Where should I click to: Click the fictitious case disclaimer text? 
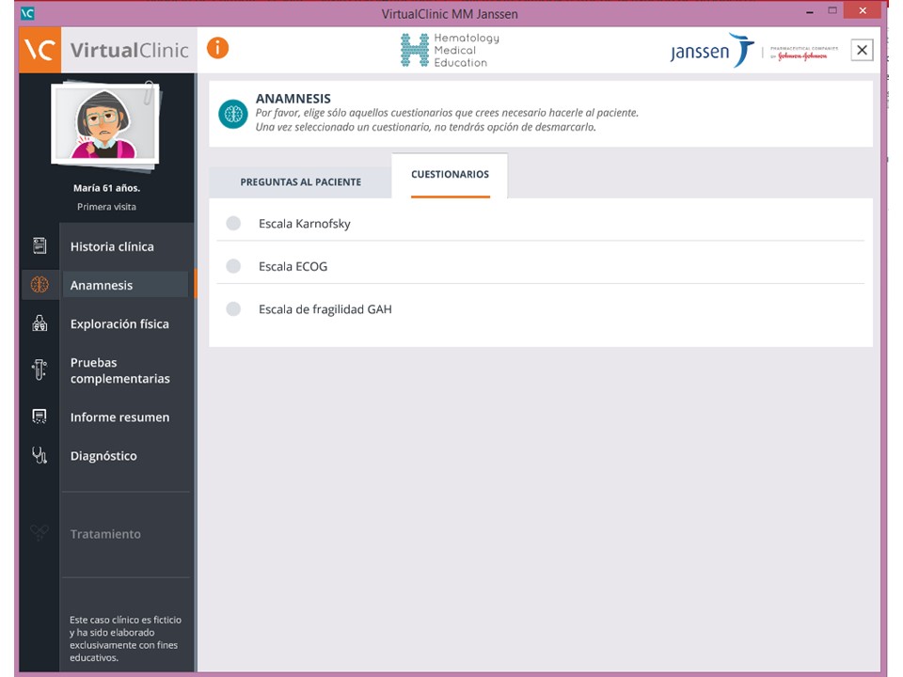(125, 638)
